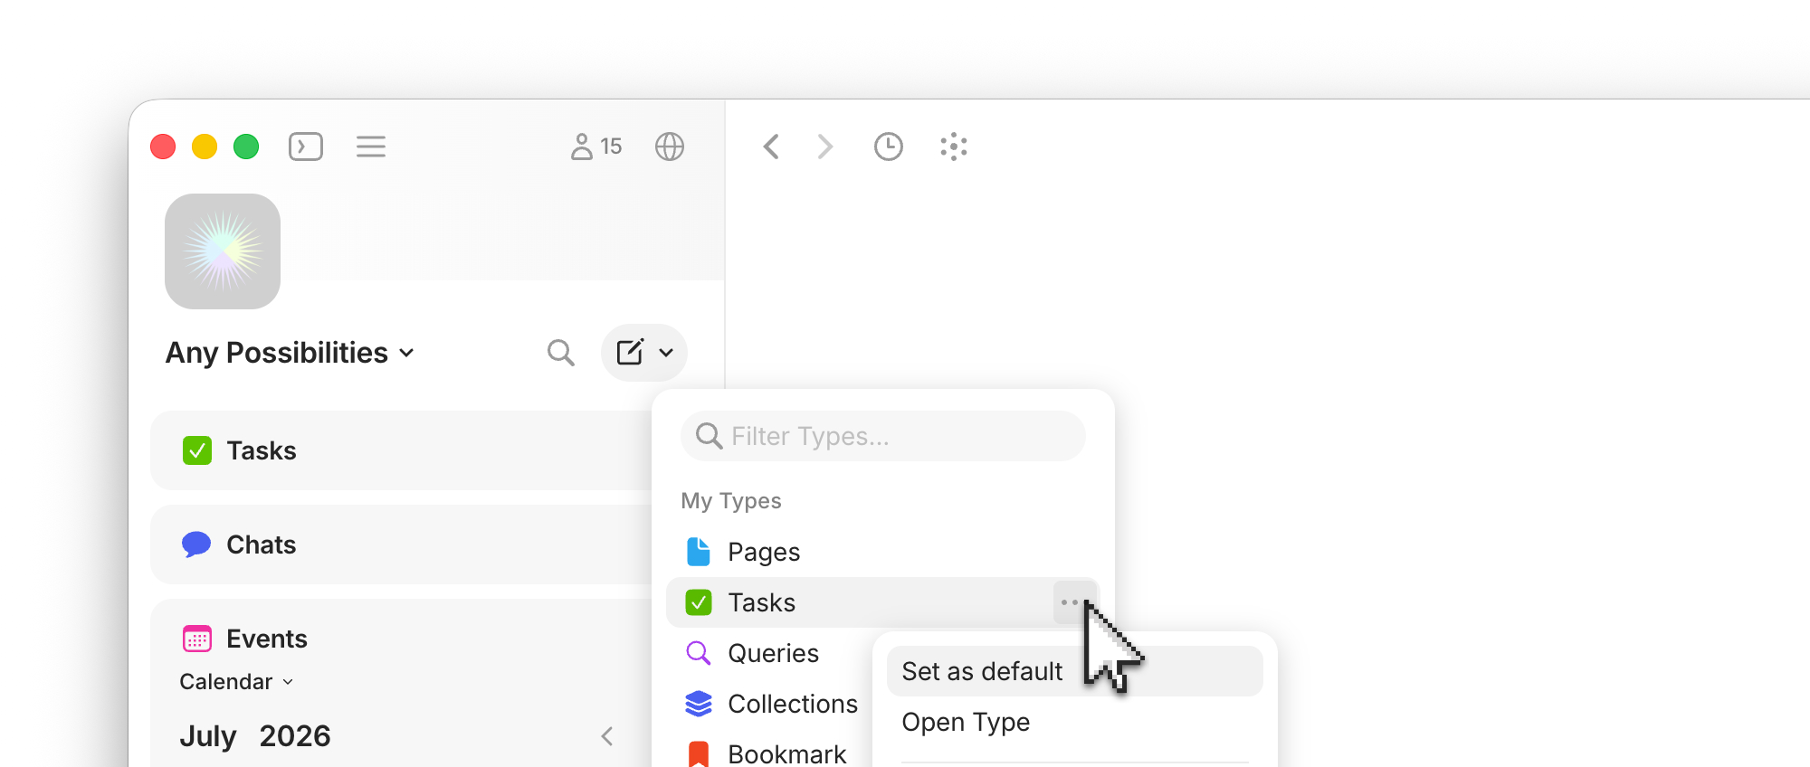Go back with the left arrow

pos(771,147)
